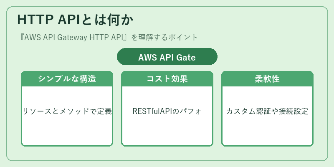
Task: Click the text 'RESTfulAPIのパフォ'
Action: tap(167, 111)
